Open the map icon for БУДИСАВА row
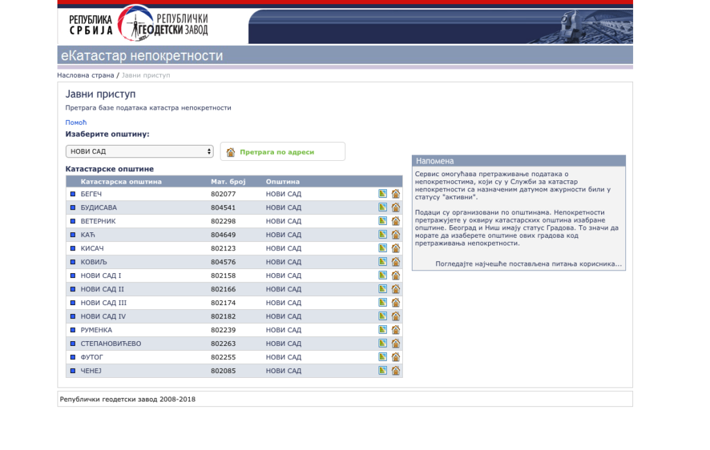 tap(383, 207)
